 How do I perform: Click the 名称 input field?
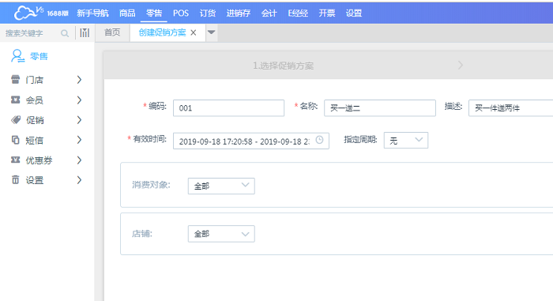point(380,108)
